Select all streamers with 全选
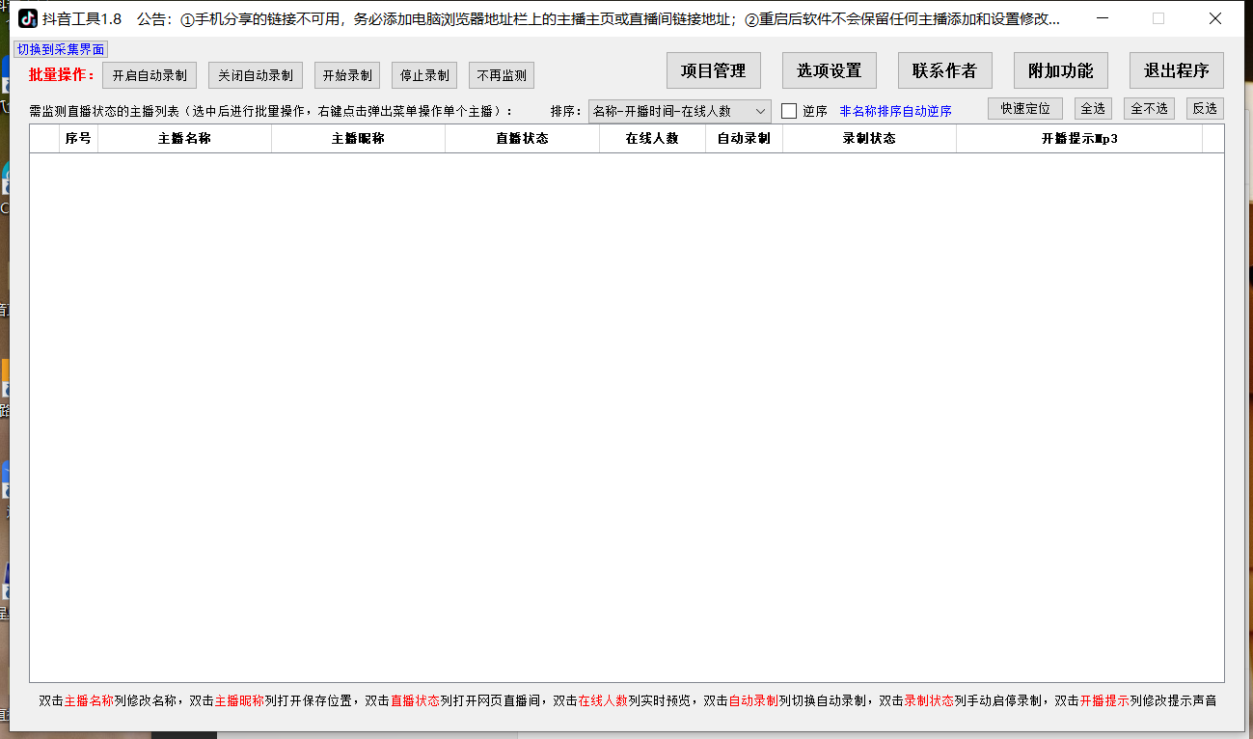The image size is (1253, 739). 1093,109
